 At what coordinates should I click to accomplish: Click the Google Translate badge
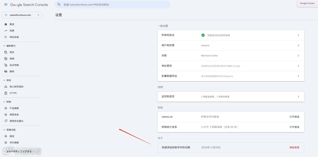point(307,4)
